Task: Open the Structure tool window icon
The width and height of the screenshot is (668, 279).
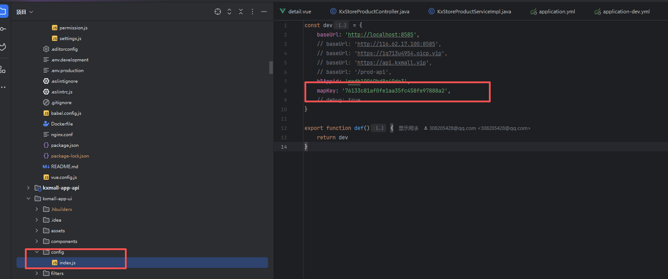Action: click(4, 69)
